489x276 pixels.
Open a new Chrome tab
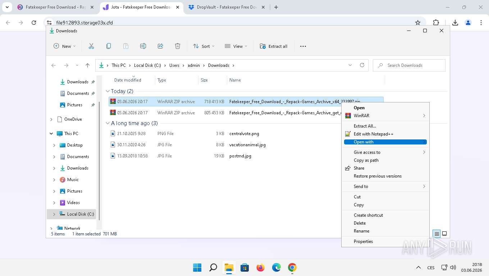click(276, 7)
